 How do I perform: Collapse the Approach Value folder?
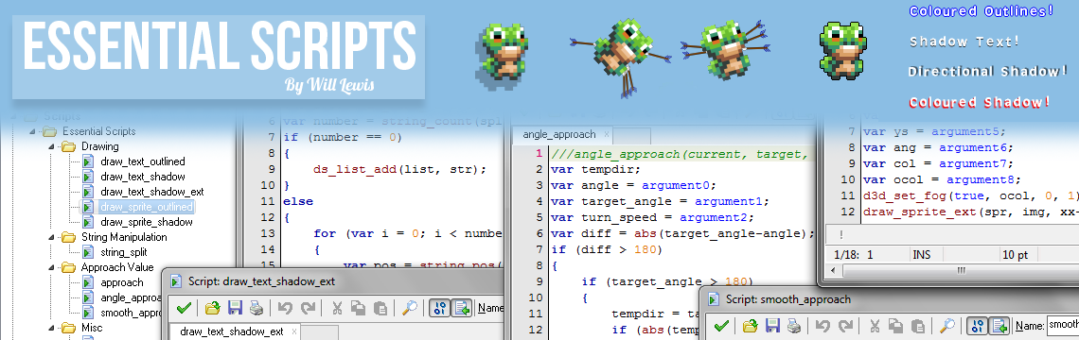(x=51, y=268)
